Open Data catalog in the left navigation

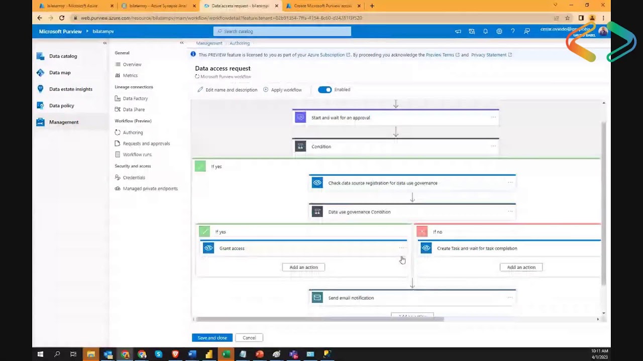[x=63, y=56]
